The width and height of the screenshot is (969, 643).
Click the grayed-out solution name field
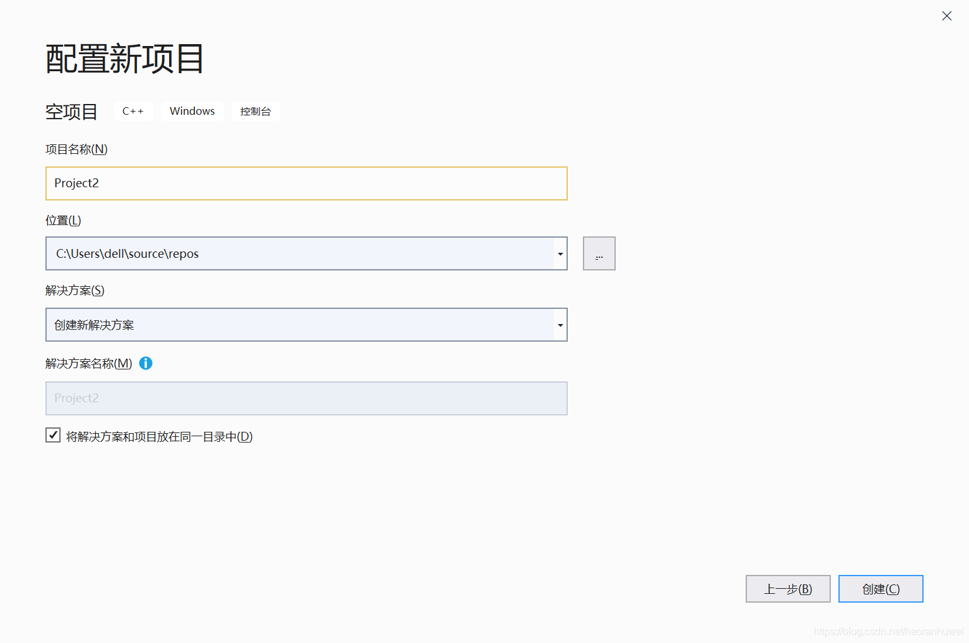pyautogui.click(x=306, y=398)
